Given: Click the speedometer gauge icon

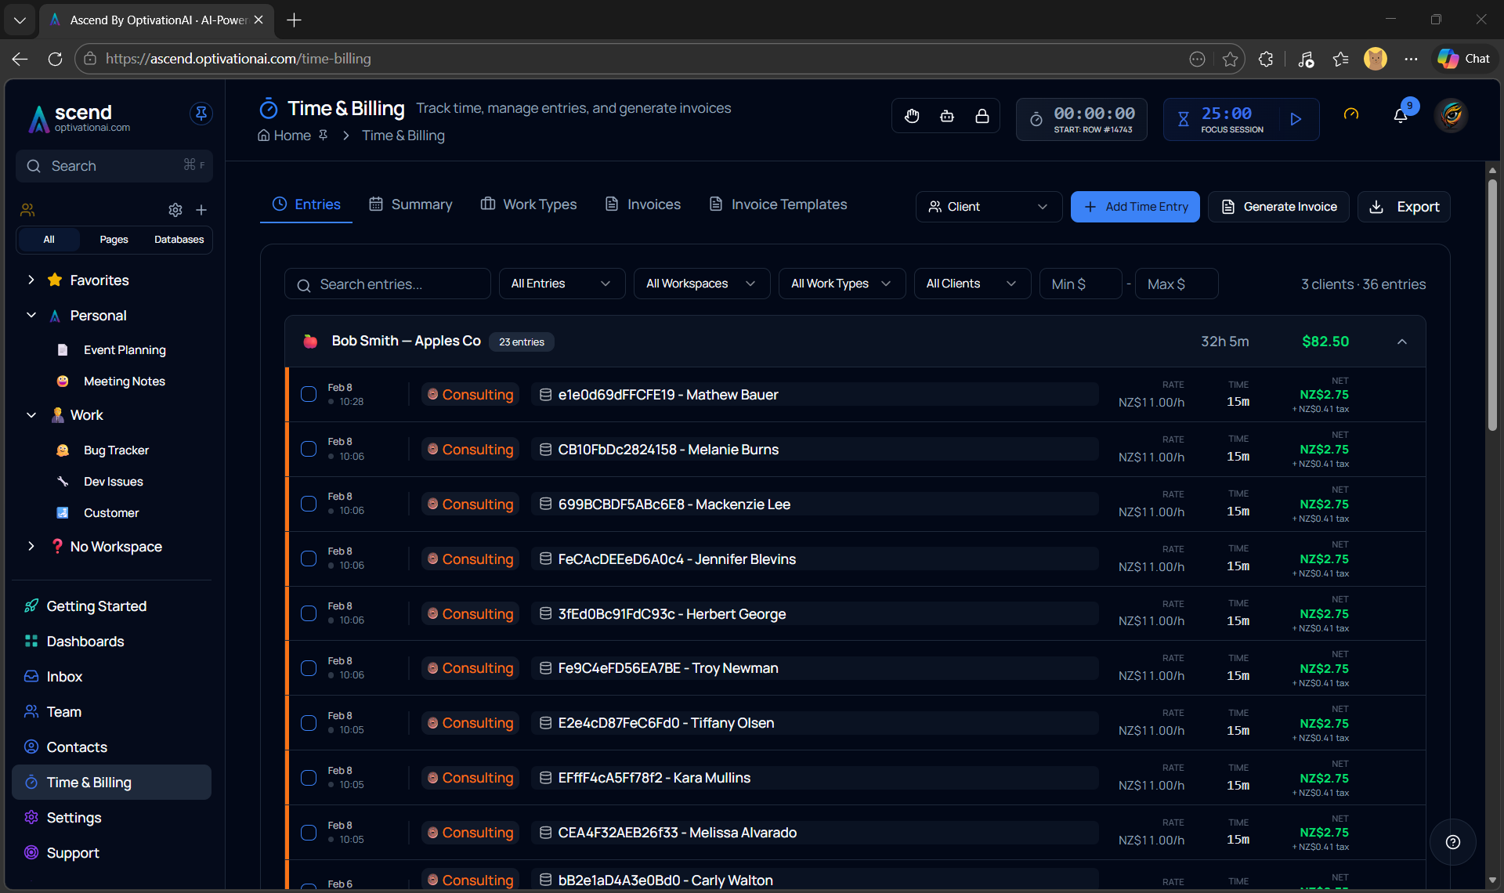Looking at the screenshot, I should [1351, 114].
